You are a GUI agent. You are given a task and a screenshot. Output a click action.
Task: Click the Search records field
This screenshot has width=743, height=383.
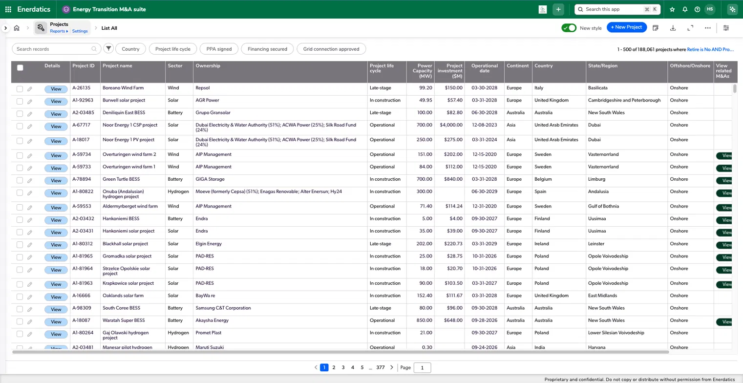click(56, 49)
